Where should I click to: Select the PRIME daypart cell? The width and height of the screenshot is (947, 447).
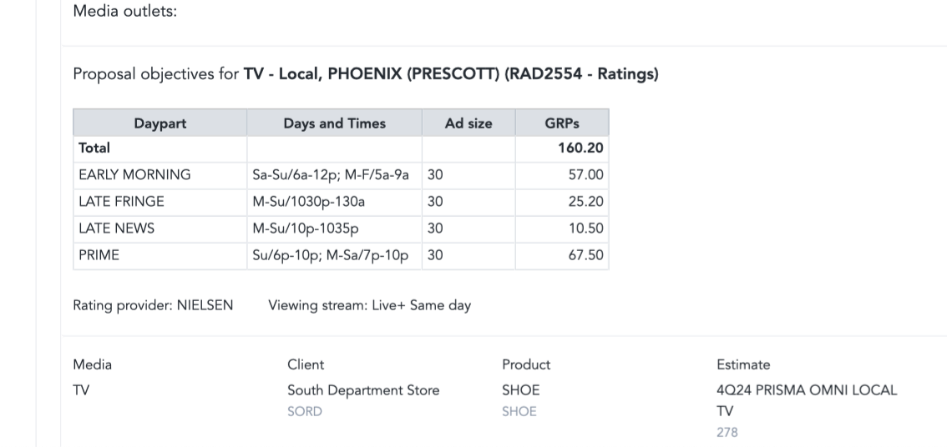160,255
